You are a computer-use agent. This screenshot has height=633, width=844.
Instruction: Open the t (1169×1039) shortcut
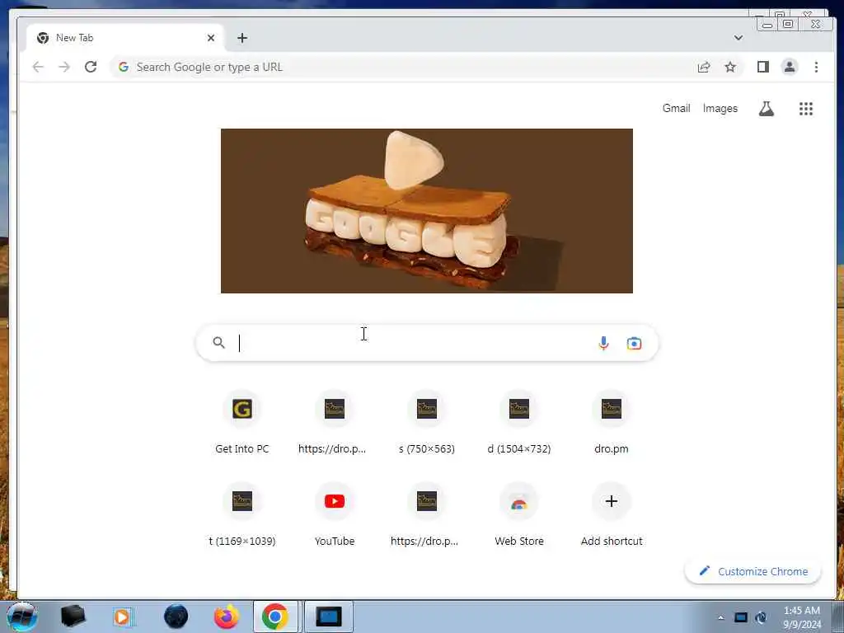tap(241, 515)
